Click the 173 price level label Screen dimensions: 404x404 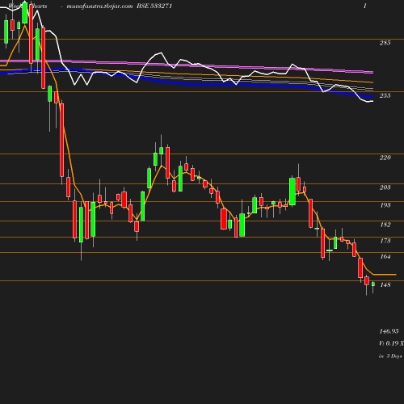(x=385, y=241)
